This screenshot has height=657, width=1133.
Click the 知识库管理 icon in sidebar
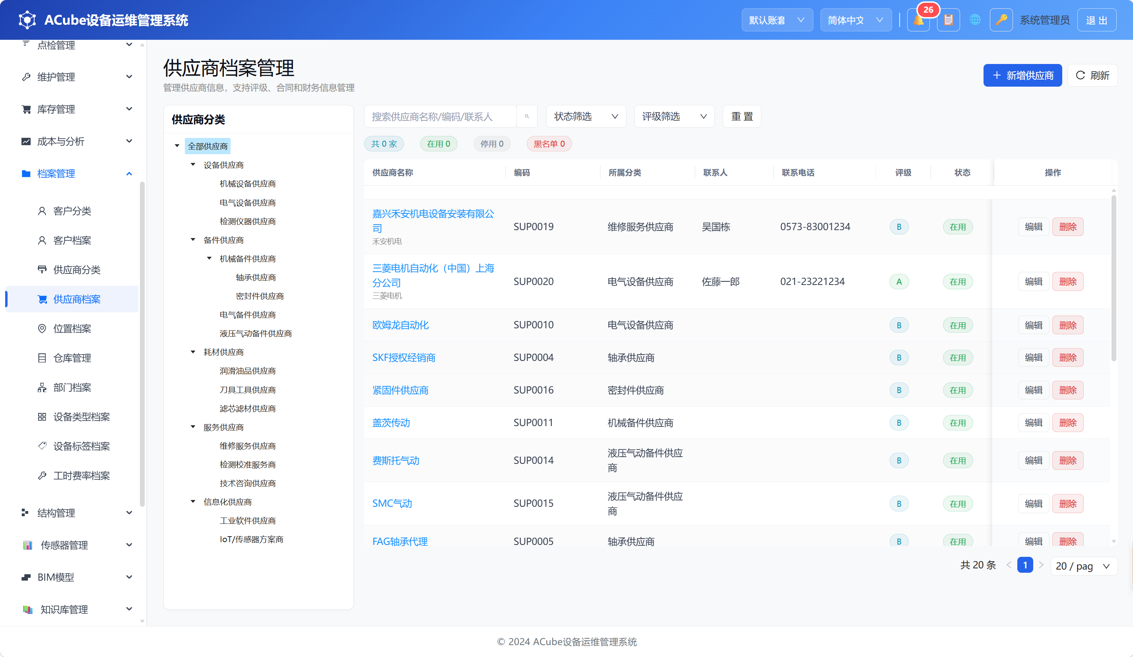pos(27,609)
